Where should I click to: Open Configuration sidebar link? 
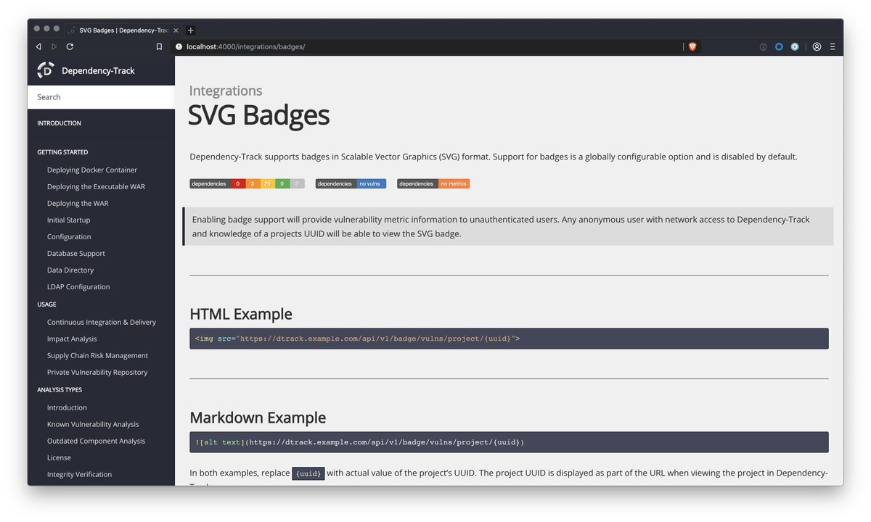pos(69,236)
